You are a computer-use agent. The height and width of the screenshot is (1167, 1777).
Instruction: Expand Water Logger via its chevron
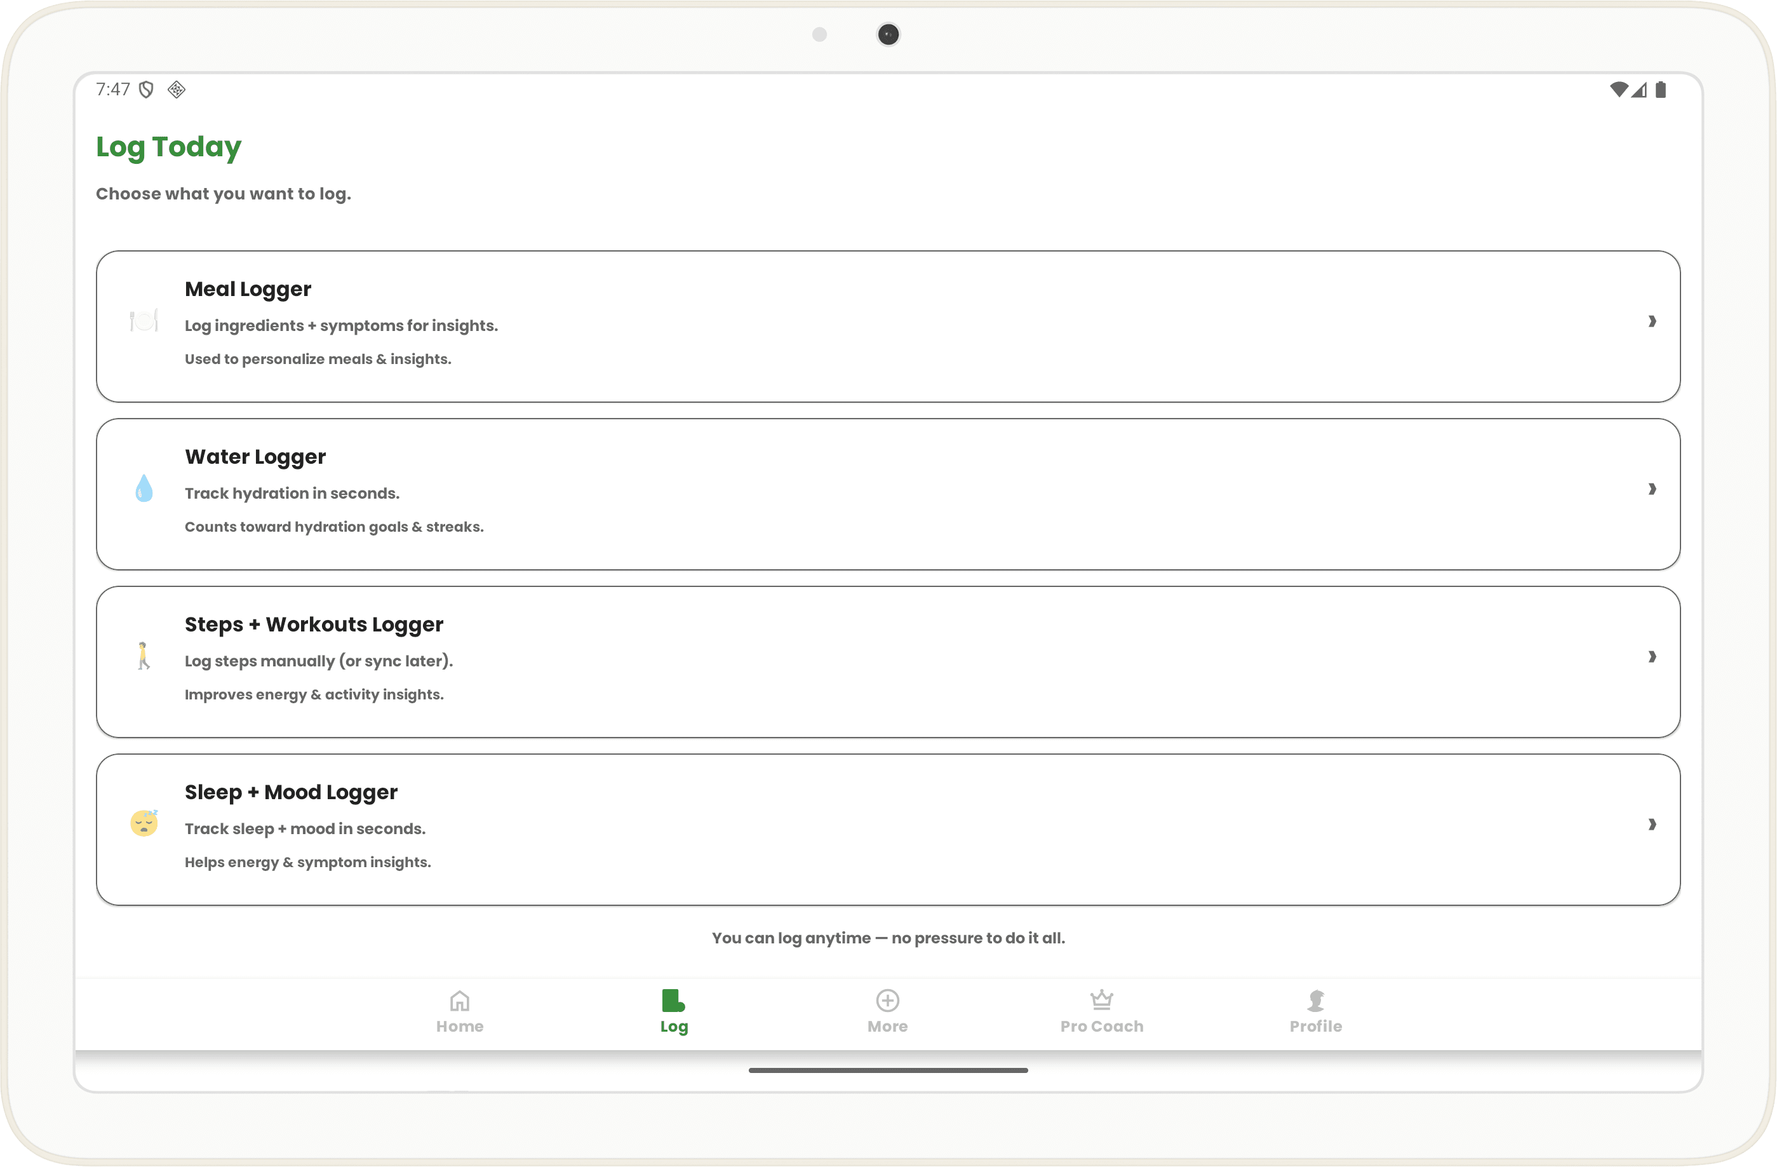1651,489
